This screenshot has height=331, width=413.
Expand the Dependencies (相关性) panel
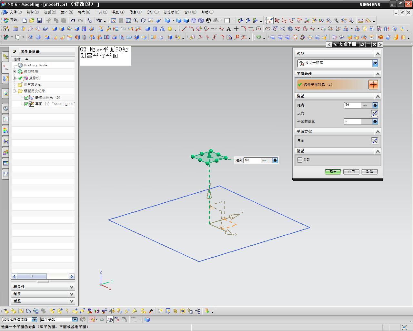72,287
